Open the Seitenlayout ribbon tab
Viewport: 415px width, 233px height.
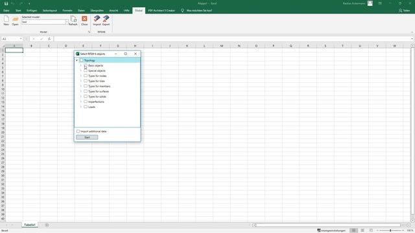coord(50,10)
